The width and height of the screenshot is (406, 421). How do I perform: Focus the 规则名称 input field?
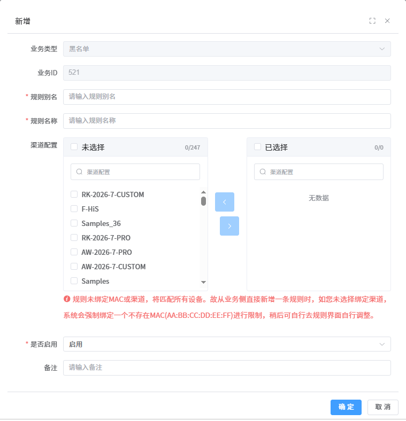[x=227, y=121]
